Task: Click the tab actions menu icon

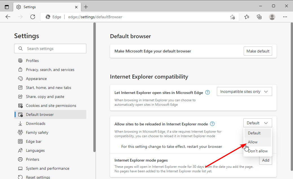Action: (7, 7)
